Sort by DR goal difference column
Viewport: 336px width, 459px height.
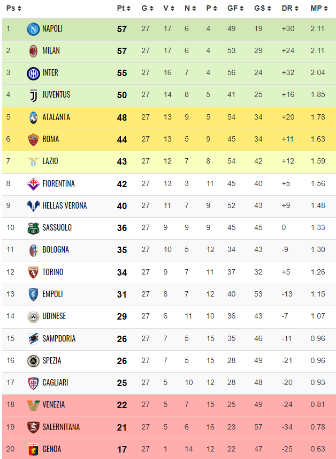tap(289, 8)
